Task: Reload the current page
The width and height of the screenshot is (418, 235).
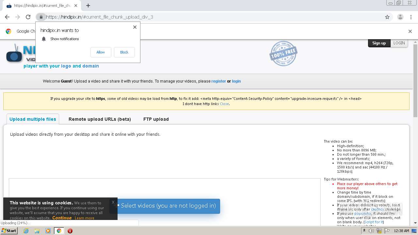Action: pos(28,17)
